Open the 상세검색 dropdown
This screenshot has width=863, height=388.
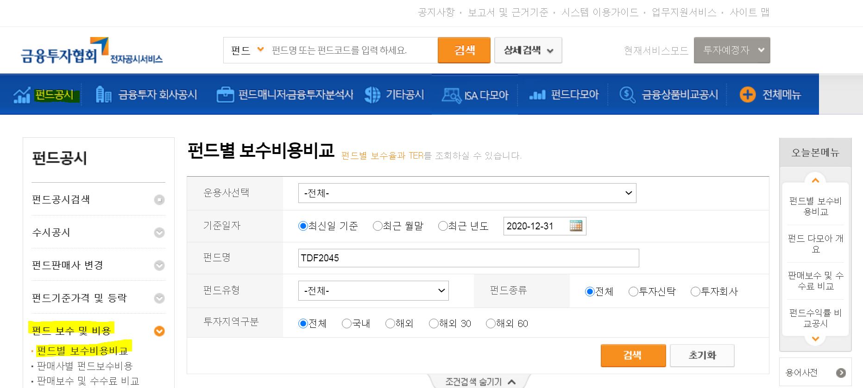point(528,50)
